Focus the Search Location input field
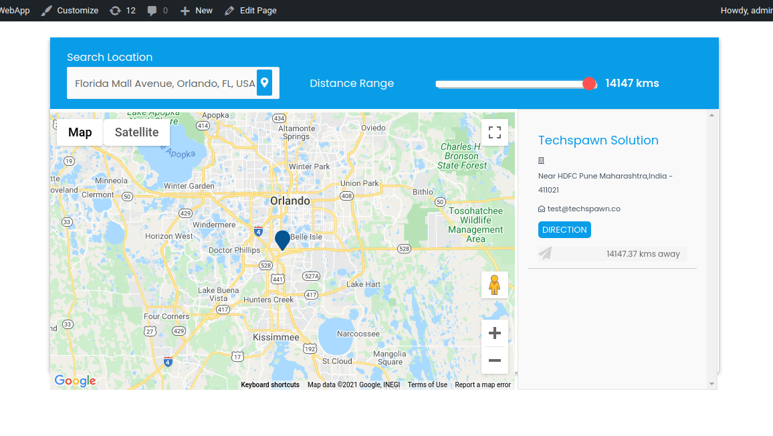 point(164,84)
